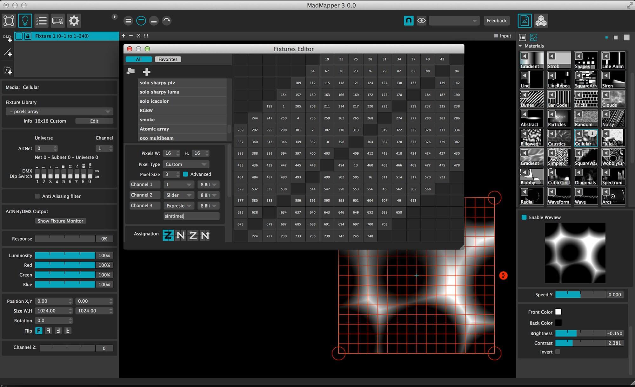
Task: Open Channel 1 8 Bit dropdown
Action: (208, 184)
